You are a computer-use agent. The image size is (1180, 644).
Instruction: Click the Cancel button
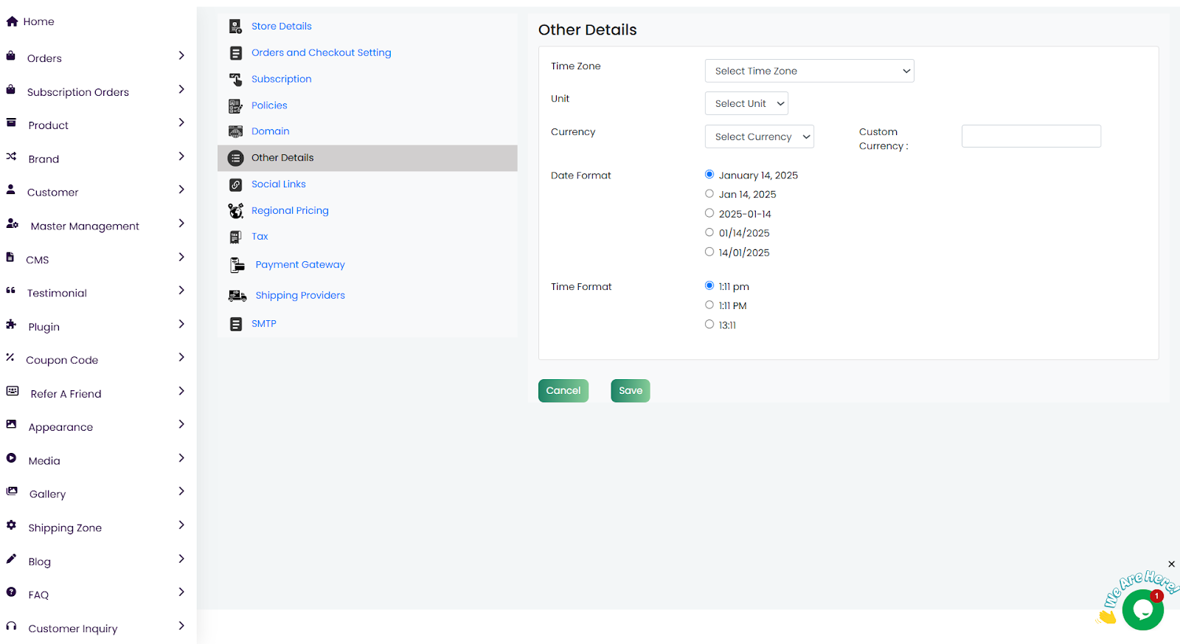(563, 390)
